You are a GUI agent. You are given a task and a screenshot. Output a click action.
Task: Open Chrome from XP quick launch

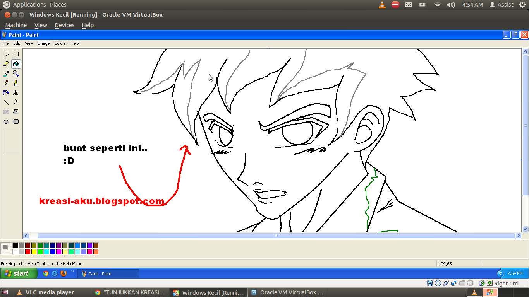point(46,273)
